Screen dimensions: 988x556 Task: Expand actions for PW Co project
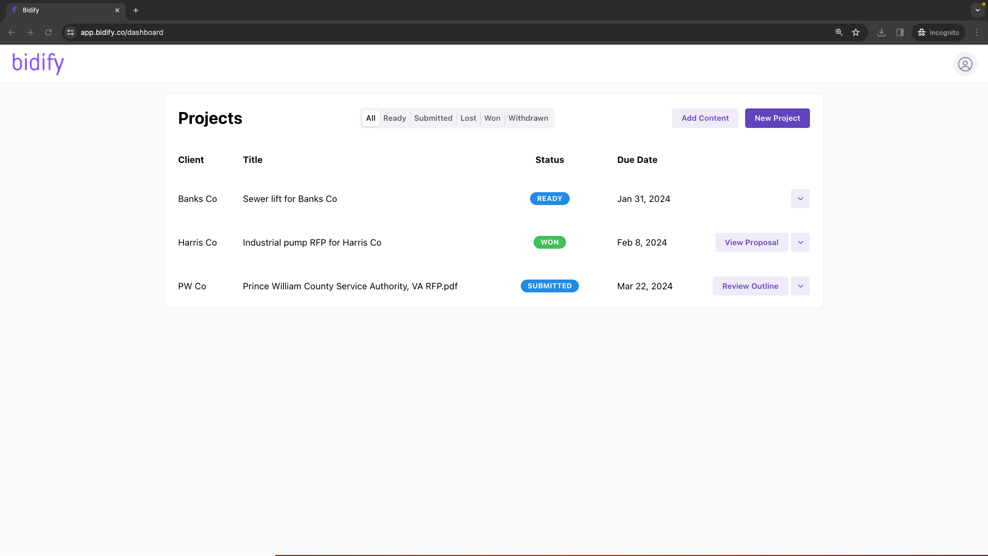click(x=800, y=286)
